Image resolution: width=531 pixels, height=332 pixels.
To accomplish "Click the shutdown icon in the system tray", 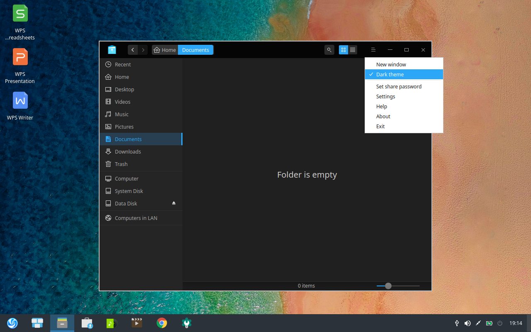I will (500, 323).
